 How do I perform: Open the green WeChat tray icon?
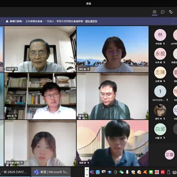pyautogui.click(x=121, y=172)
